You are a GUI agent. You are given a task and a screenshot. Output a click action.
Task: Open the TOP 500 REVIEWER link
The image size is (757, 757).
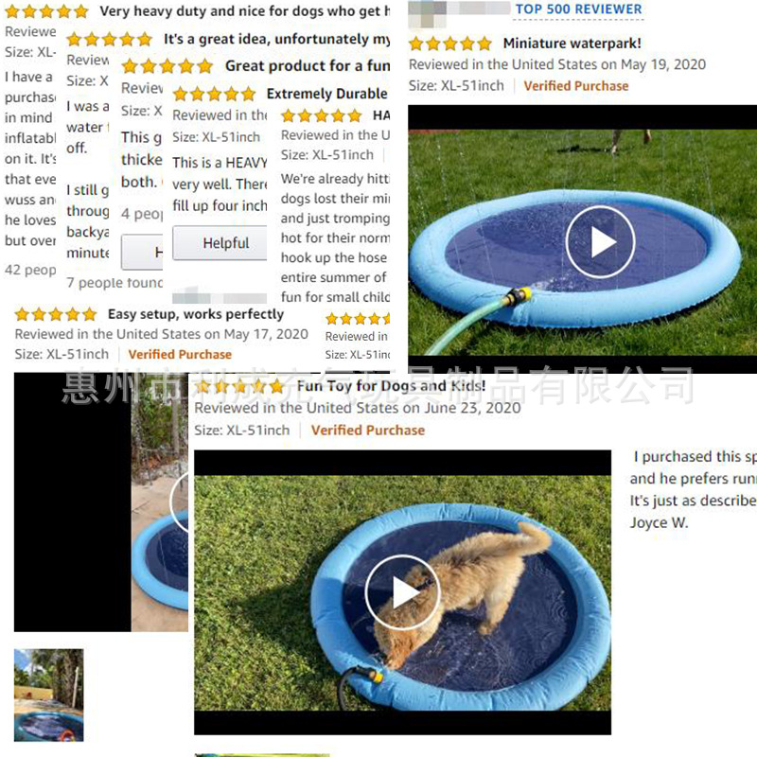coord(578,9)
